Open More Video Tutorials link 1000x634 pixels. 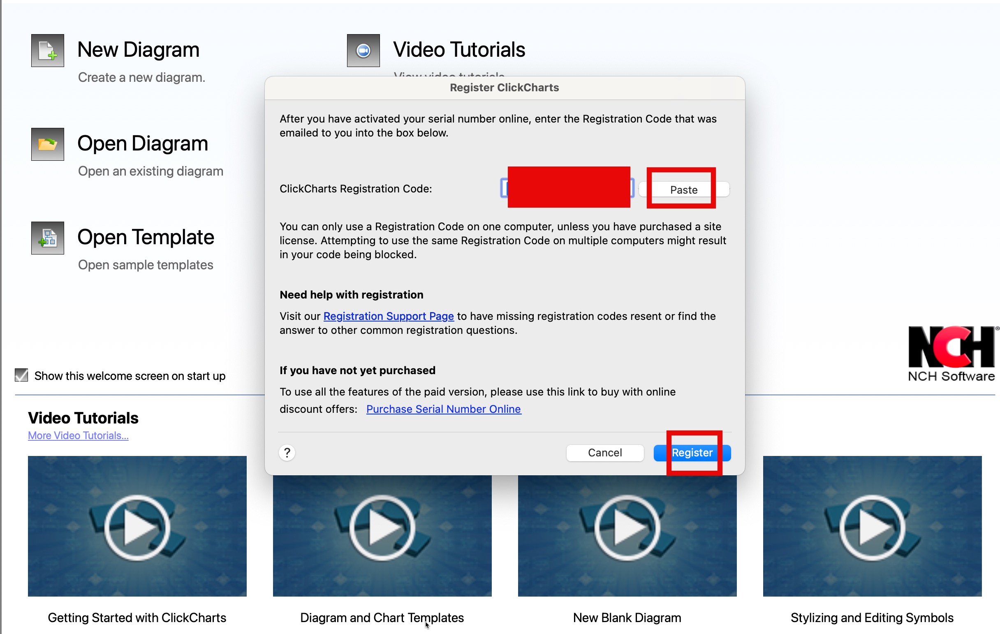pyautogui.click(x=78, y=435)
